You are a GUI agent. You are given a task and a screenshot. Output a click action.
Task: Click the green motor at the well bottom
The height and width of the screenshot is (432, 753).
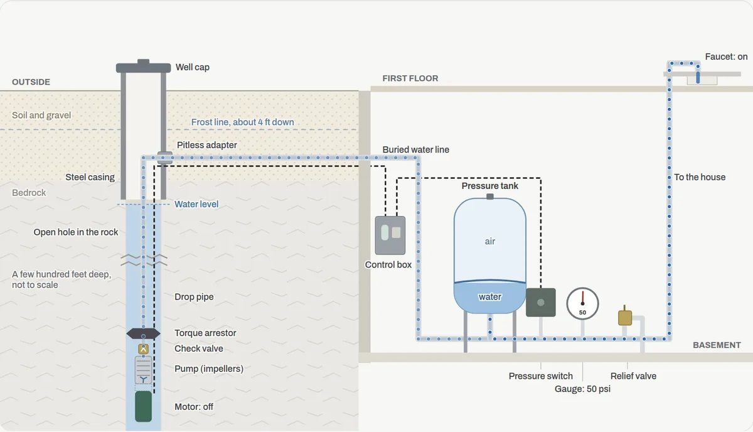pyautogui.click(x=144, y=406)
